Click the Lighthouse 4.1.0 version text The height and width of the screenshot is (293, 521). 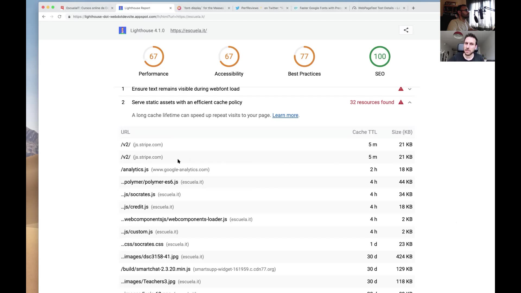click(147, 30)
